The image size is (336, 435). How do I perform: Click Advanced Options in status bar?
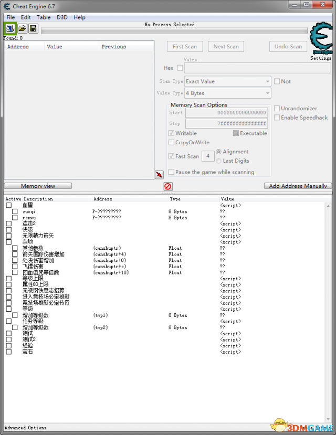click(x=26, y=428)
